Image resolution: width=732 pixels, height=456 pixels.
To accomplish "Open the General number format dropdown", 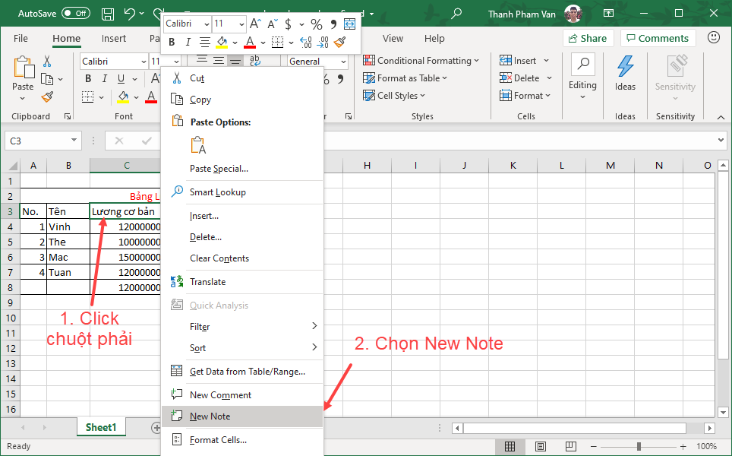I will pos(343,62).
